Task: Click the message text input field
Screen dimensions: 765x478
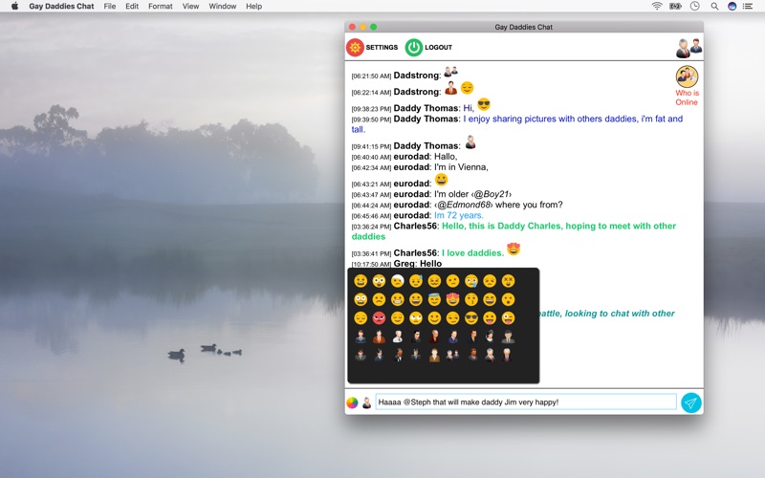Action: (525, 402)
